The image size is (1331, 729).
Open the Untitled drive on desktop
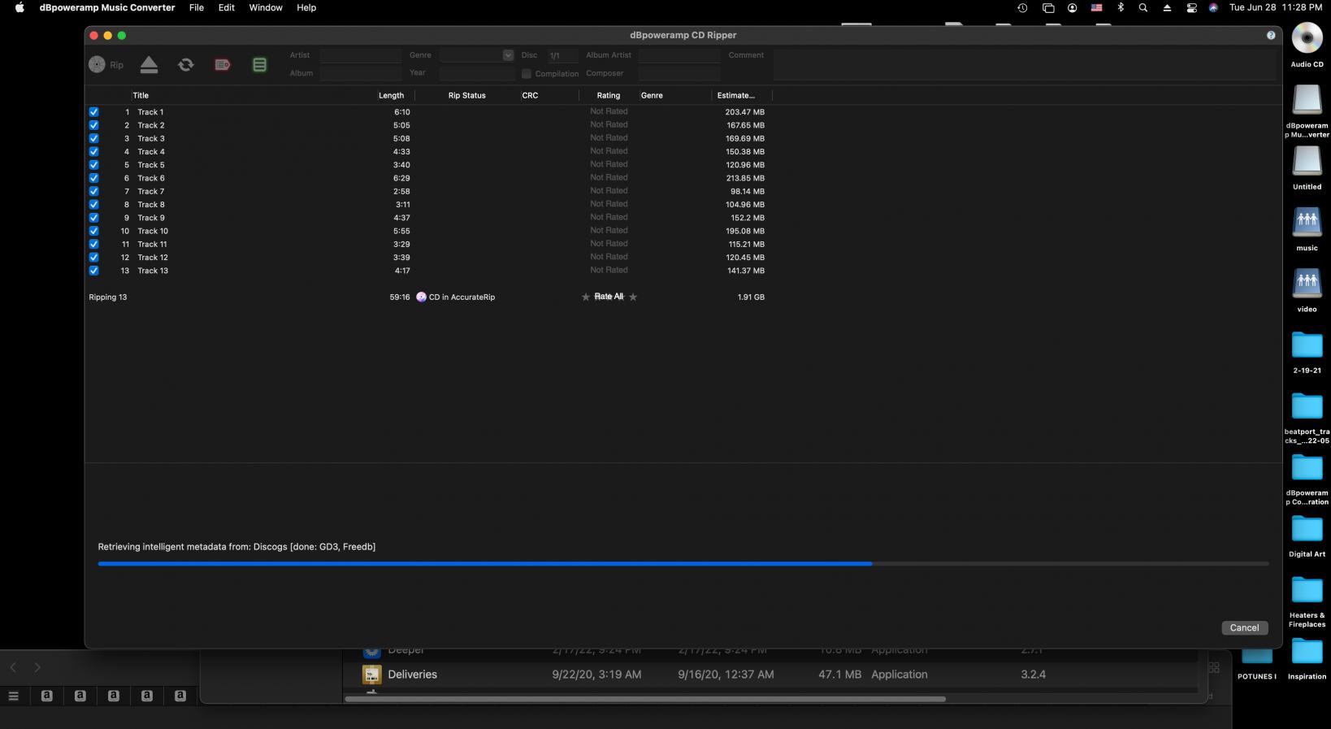(1307, 160)
